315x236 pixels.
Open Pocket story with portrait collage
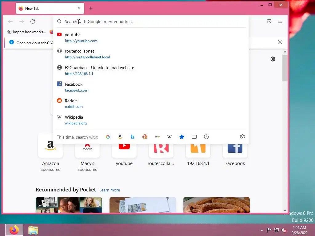[x=69, y=205]
